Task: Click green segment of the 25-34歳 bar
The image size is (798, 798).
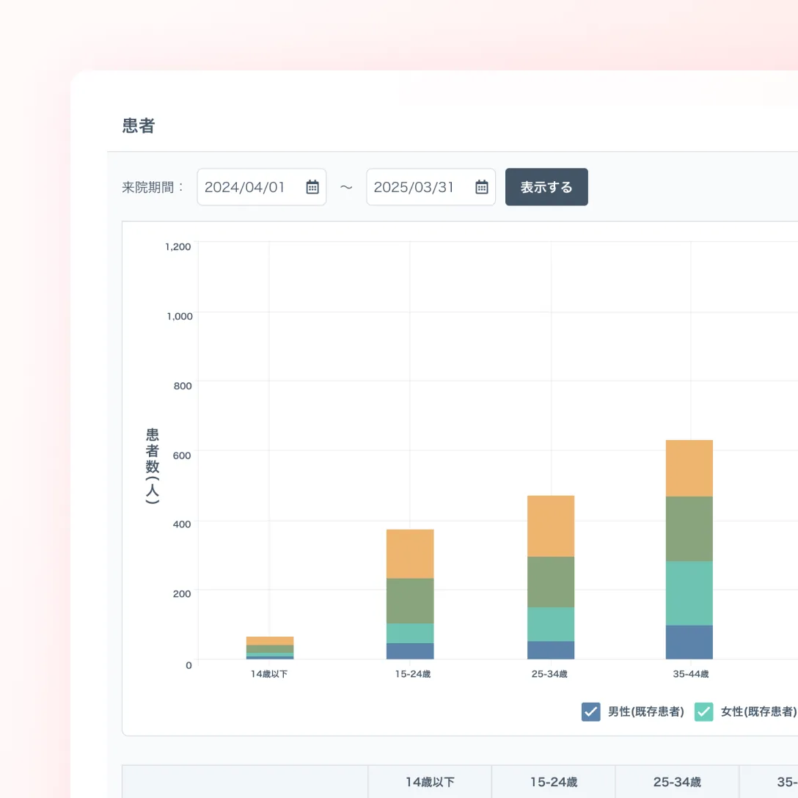Action: coord(550,582)
